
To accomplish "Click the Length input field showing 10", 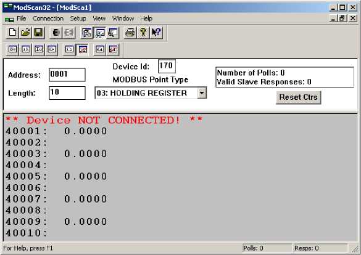I will (67, 93).
